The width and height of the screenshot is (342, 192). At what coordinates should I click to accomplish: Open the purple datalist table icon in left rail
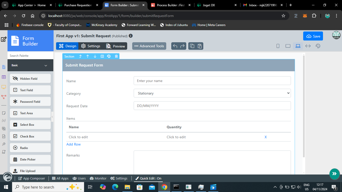[4, 77]
